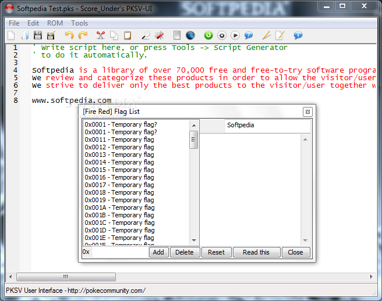
Task: Click line 6 starting with We strive
Action: (204, 85)
